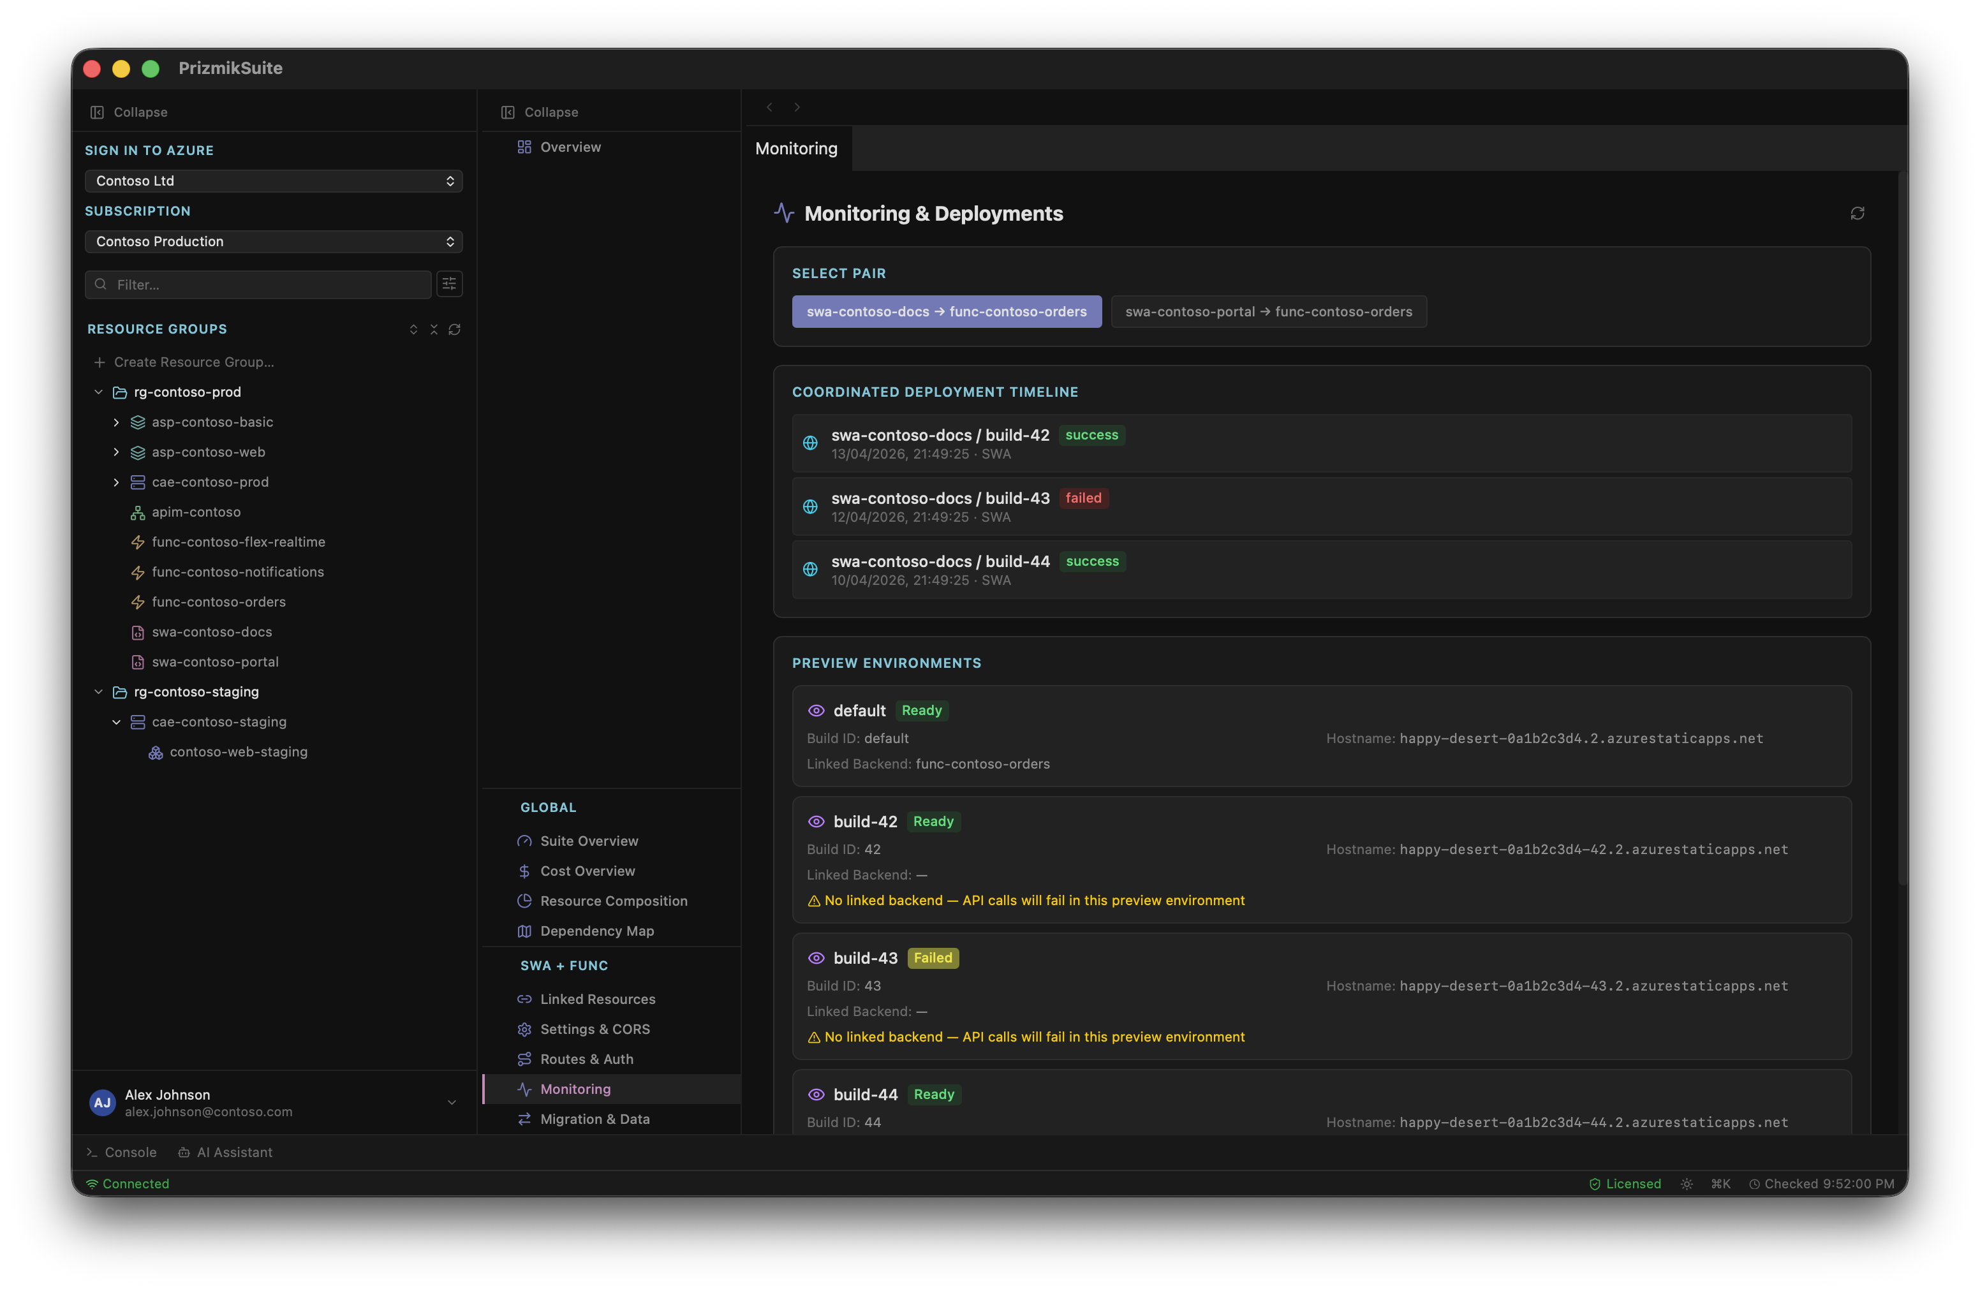Open Suite Overview in Global section

click(x=612, y=841)
